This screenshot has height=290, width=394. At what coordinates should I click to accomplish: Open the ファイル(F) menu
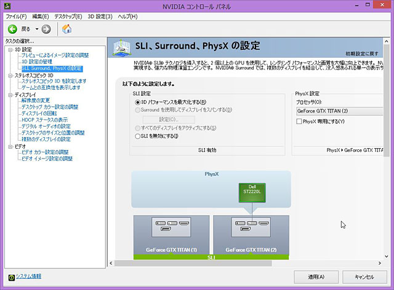pos(17,17)
